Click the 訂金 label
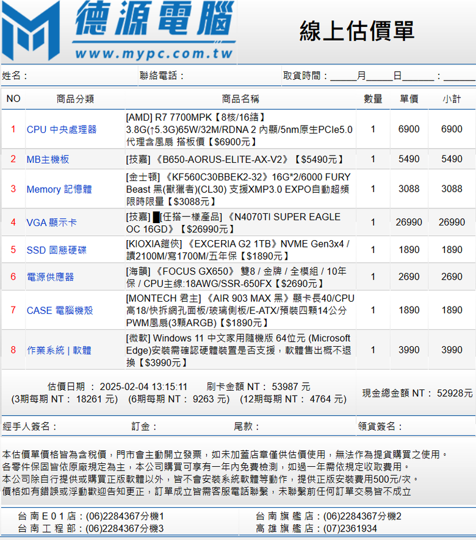The width and height of the screenshot is (476, 540). tap(144, 427)
